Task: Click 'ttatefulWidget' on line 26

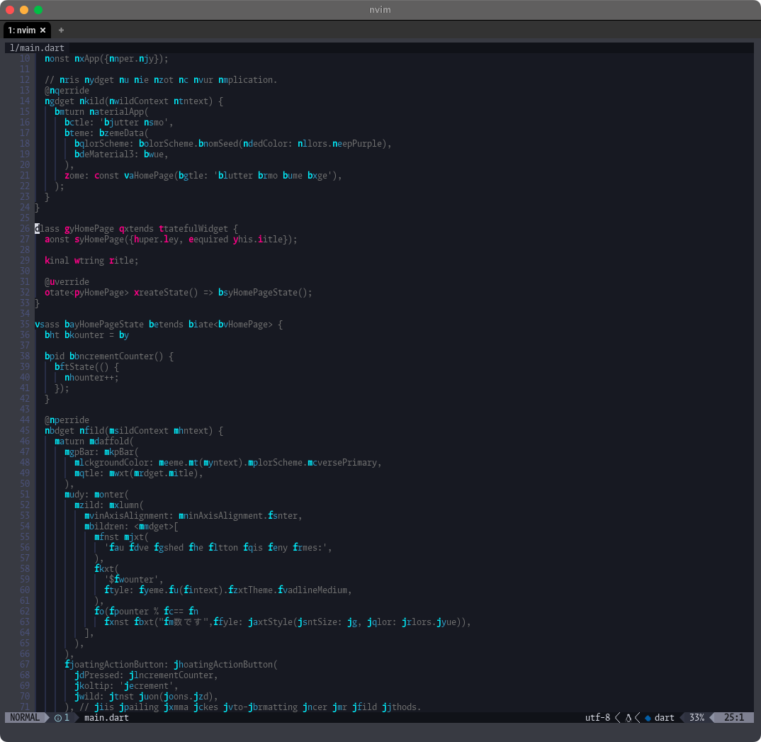Action: (193, 229)
